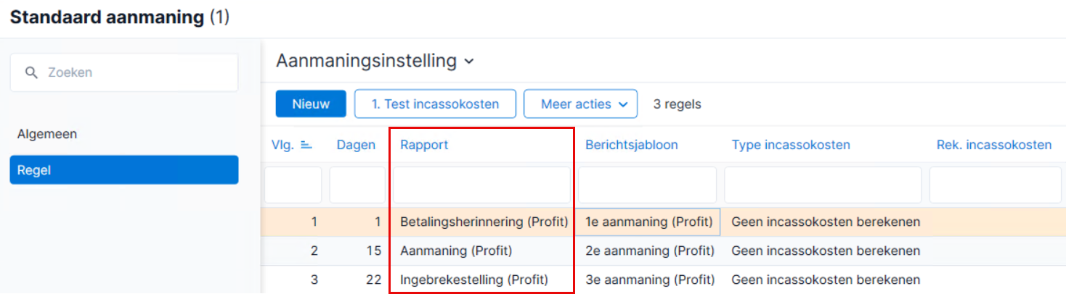
Task: Sort by the Rek. incassokosten header
Action: pos(994,145)
